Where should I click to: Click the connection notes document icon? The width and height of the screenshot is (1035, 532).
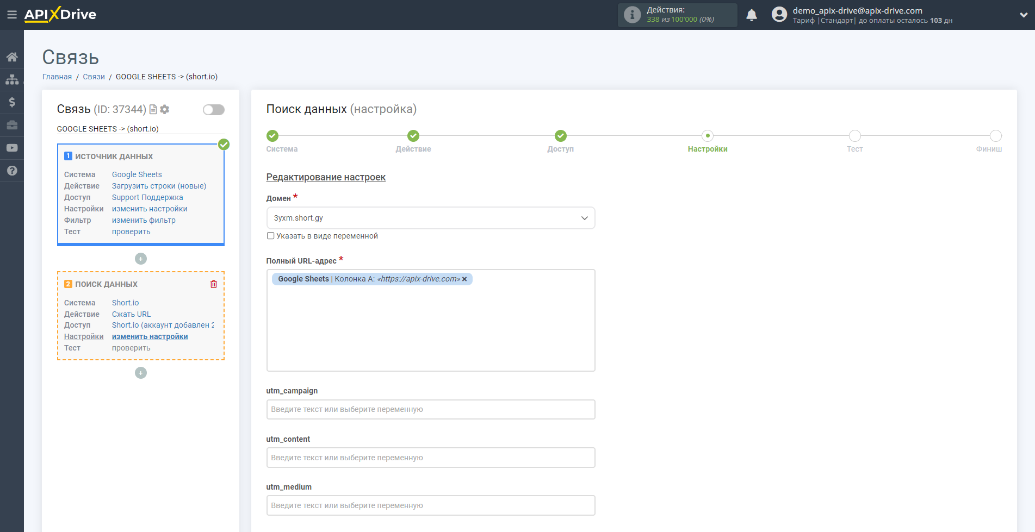click(153, 109)
